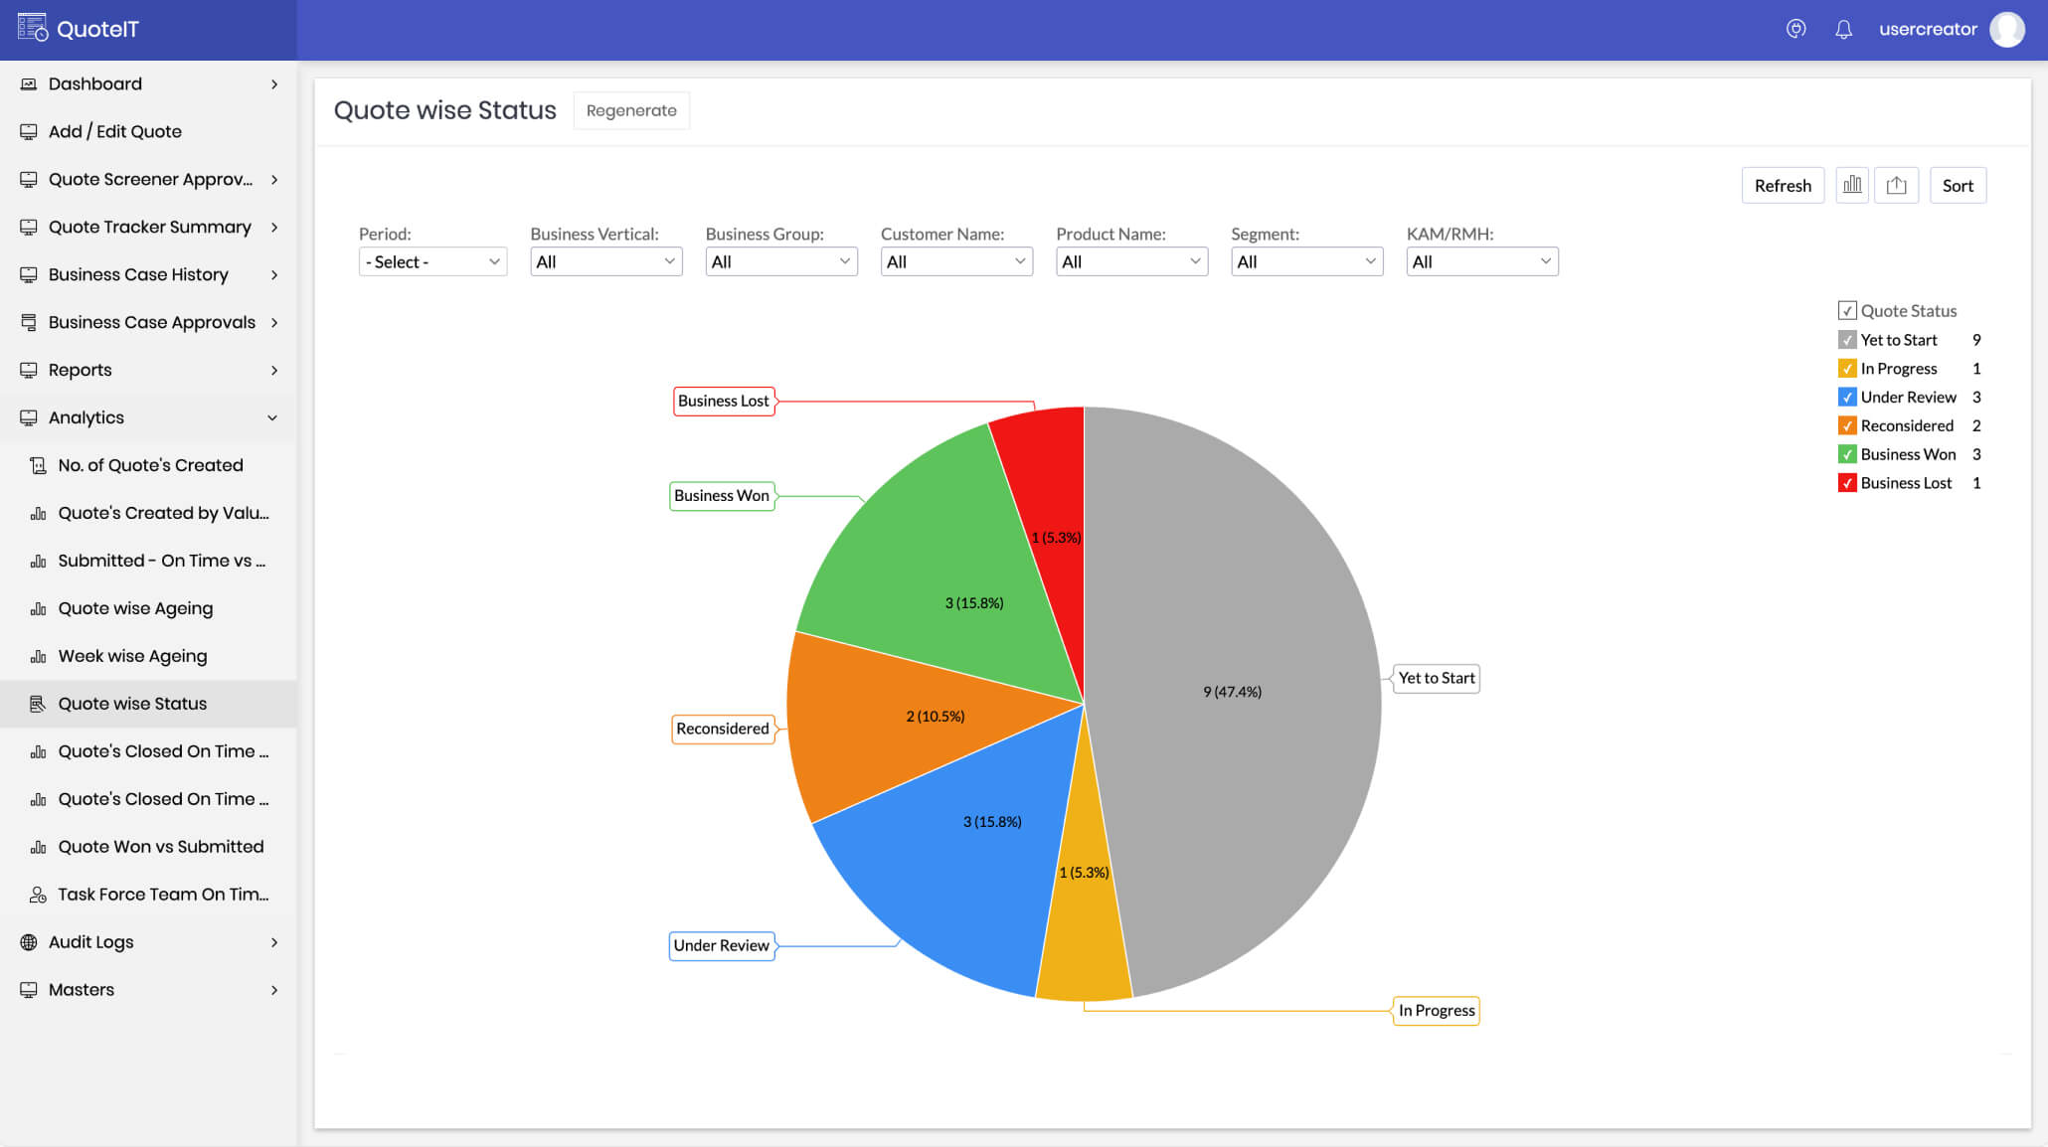Toggle the Quote Status master checkbox
Image resolution: width=2048 pixels, height=1147 pixels.
pyautogui.click(x=1847, y=311)
